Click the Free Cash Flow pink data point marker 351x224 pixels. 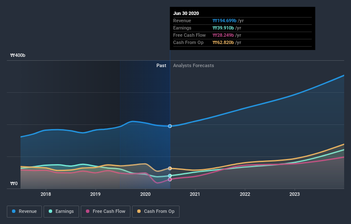[170, 180]
